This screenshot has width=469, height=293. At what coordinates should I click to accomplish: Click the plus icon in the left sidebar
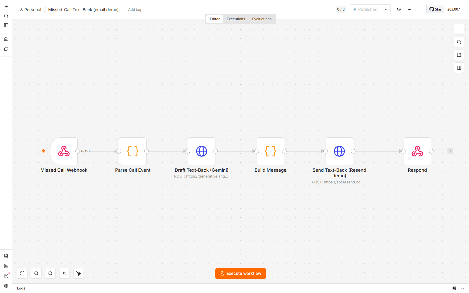pos(6,6)
